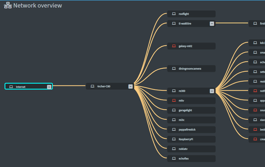
Task: Click the laptop icon on Archer-C80 node
Action: click(92, 87)
